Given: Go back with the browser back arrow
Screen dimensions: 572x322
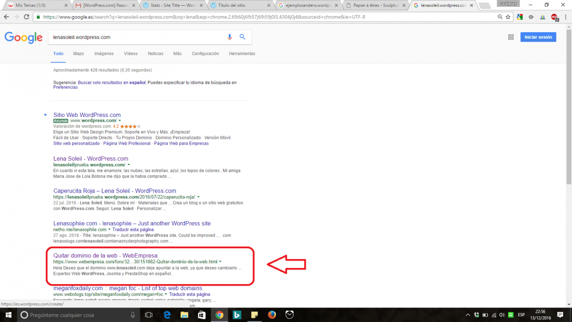Looking at the screenshot, I should [6, 17].
